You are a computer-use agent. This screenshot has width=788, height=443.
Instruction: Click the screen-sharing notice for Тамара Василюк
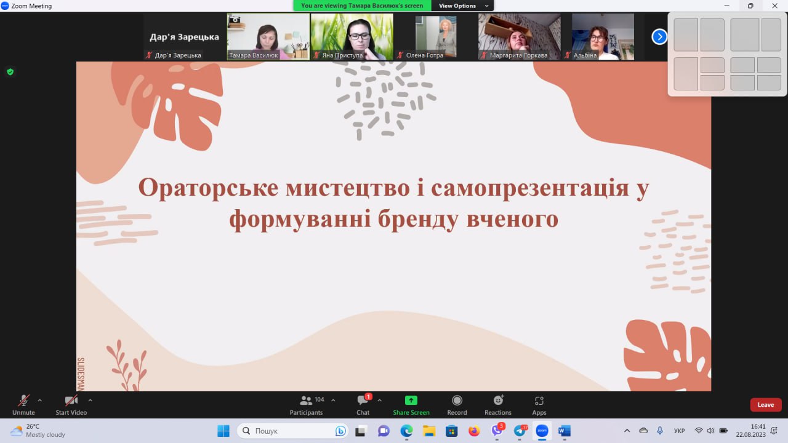coord(363,6)
